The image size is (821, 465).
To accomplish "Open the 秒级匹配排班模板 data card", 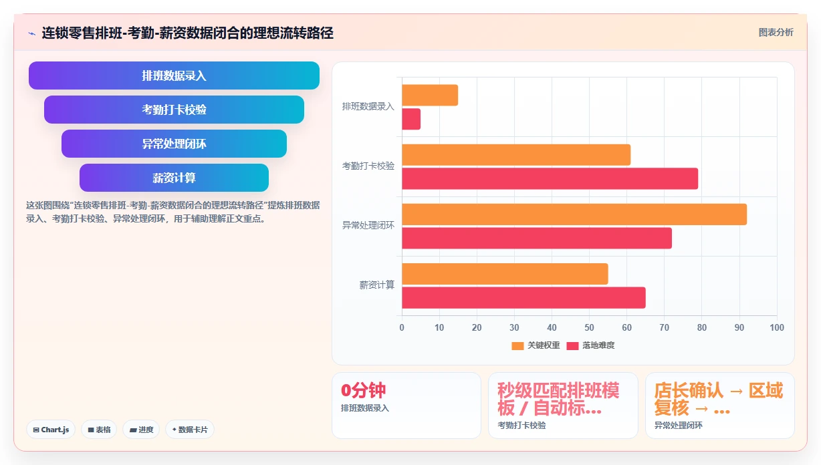I will 563,406.
